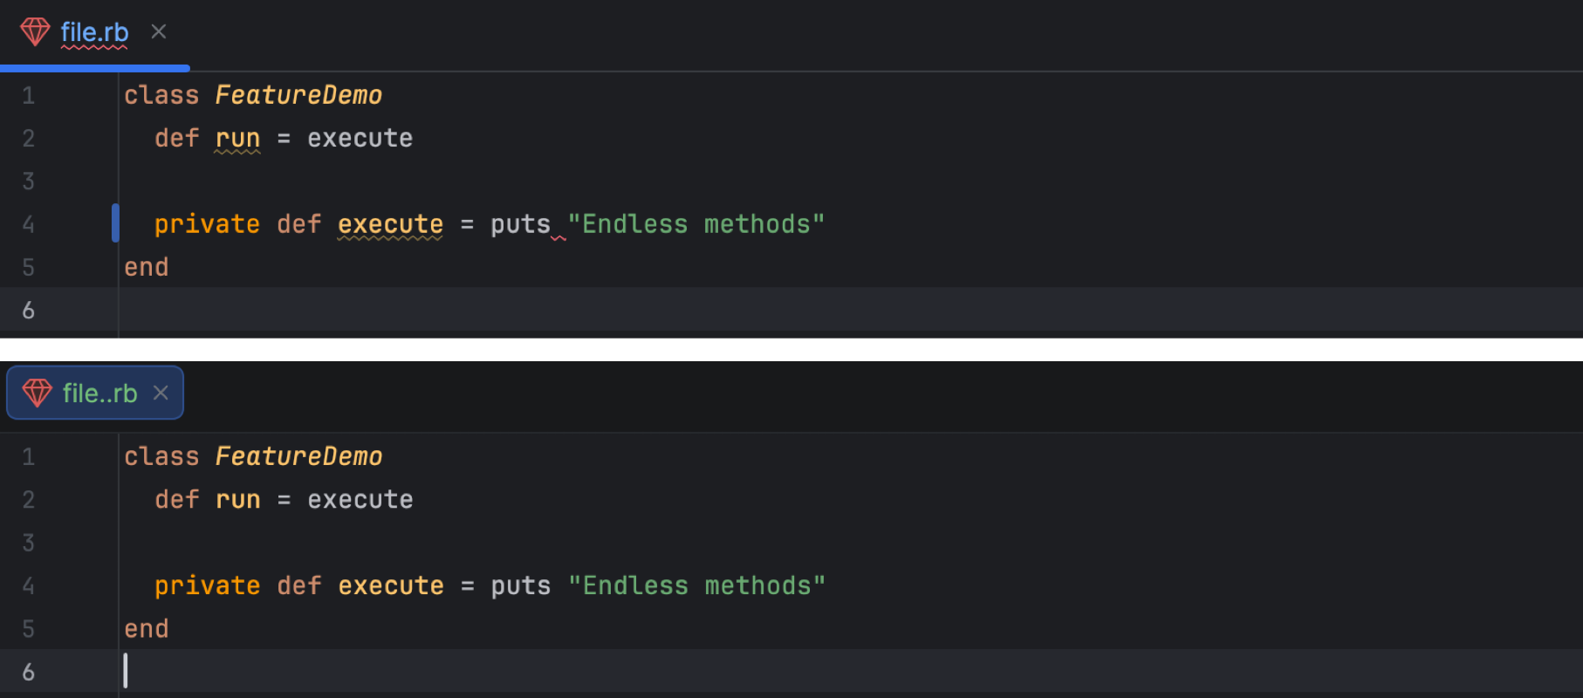Select the file..rb tab in the bottom editor

[99, 393]
